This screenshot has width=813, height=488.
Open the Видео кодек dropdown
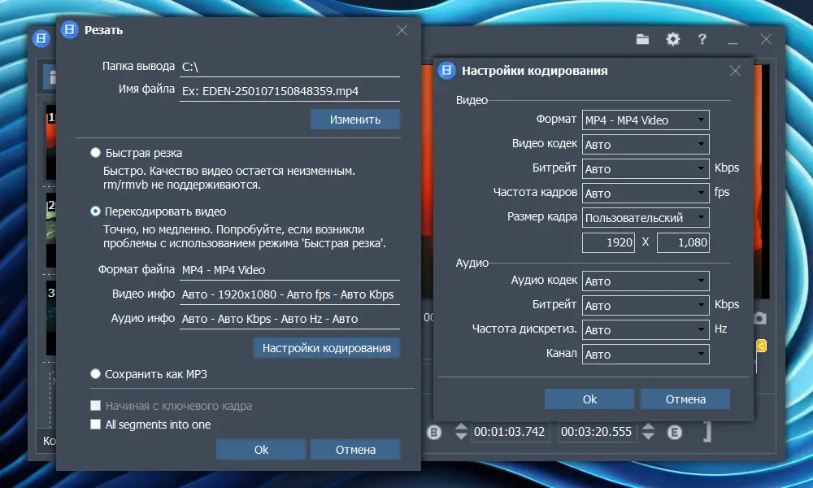(646, 145)
